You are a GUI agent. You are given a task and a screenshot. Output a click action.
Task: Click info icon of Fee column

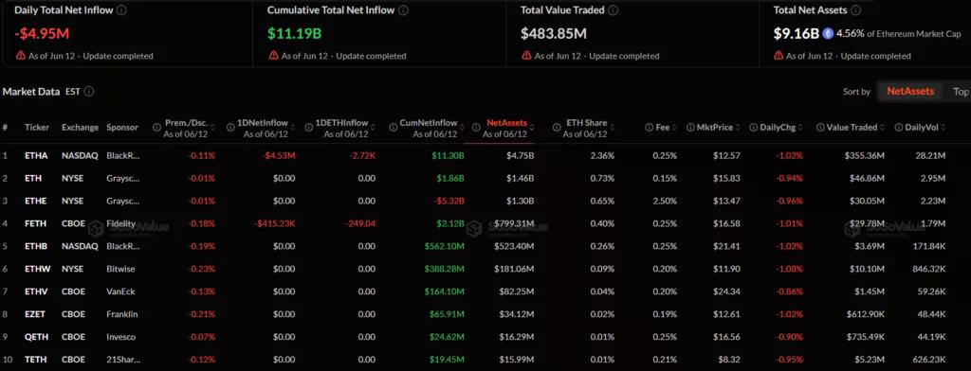(649, 128)
